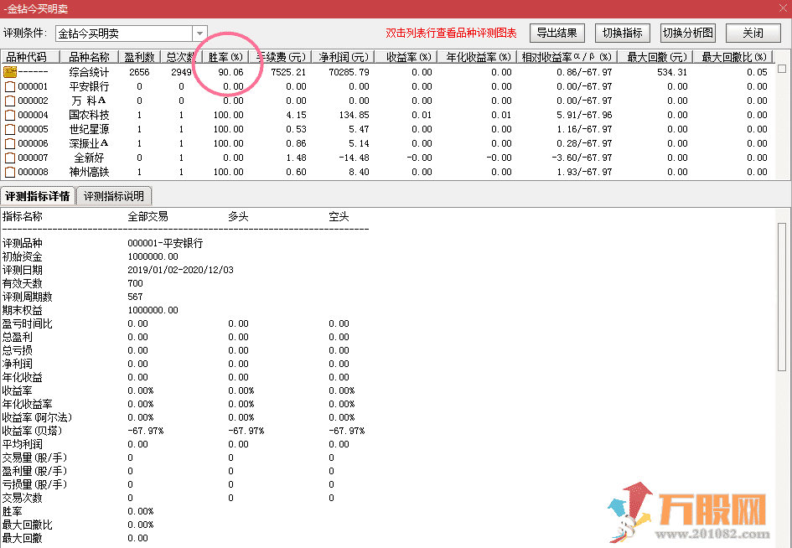This screenshot has width=792, height=548.
Task: Click the 2019/01/02-2020/12/03 date range
Action: pyautogui.click(x=180, y=270)
